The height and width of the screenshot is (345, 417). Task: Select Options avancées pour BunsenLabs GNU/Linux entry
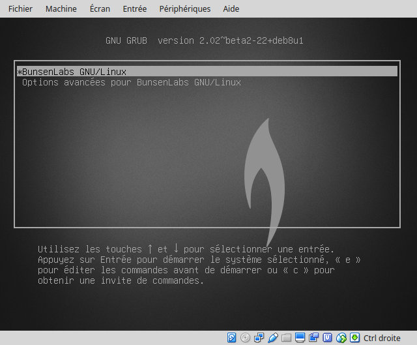click(132, 82)
